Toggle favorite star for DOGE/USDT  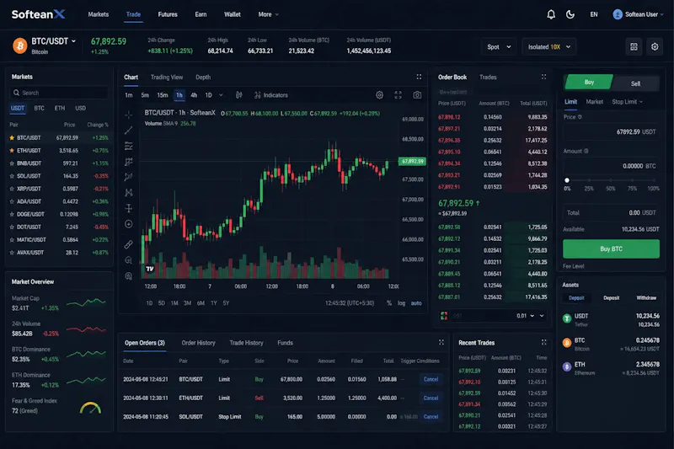click(x=12, y=215)
